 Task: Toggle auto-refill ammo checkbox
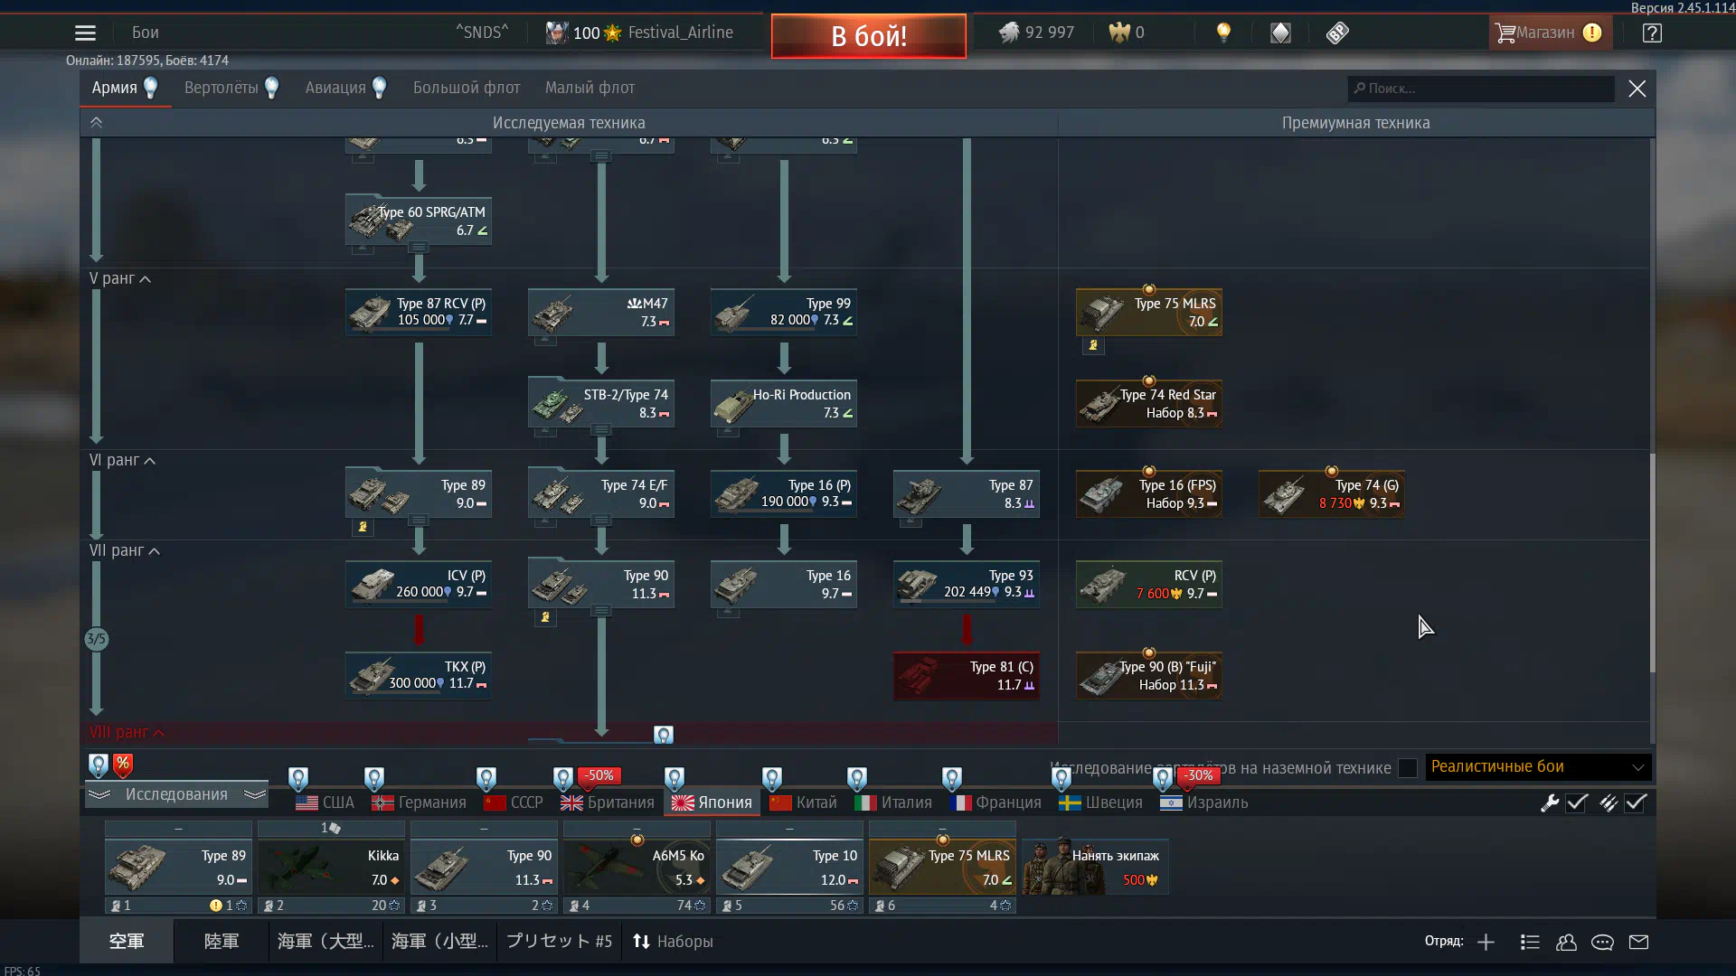[x=1636, y=802]
